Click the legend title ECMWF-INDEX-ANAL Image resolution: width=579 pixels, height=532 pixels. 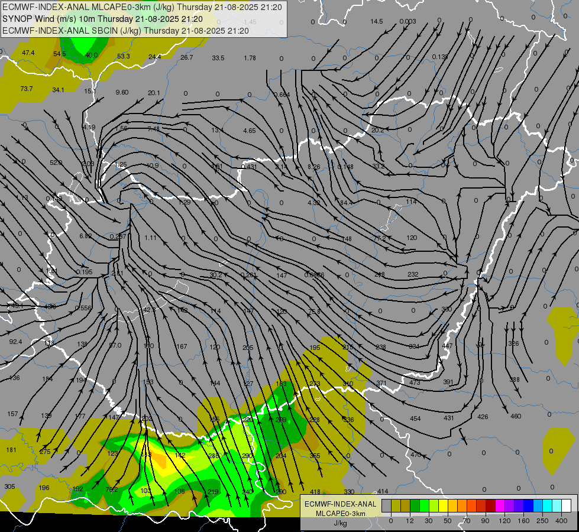(341, 504)
